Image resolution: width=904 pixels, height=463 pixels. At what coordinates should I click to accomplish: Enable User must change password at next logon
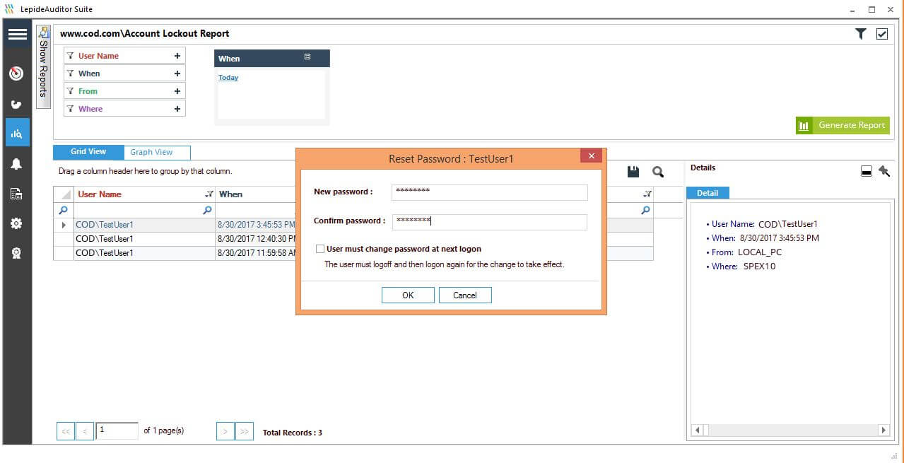pyautogui.click(x=320, y=249)
